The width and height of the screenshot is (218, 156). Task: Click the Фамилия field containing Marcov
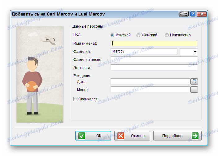(x=144, y=51)
